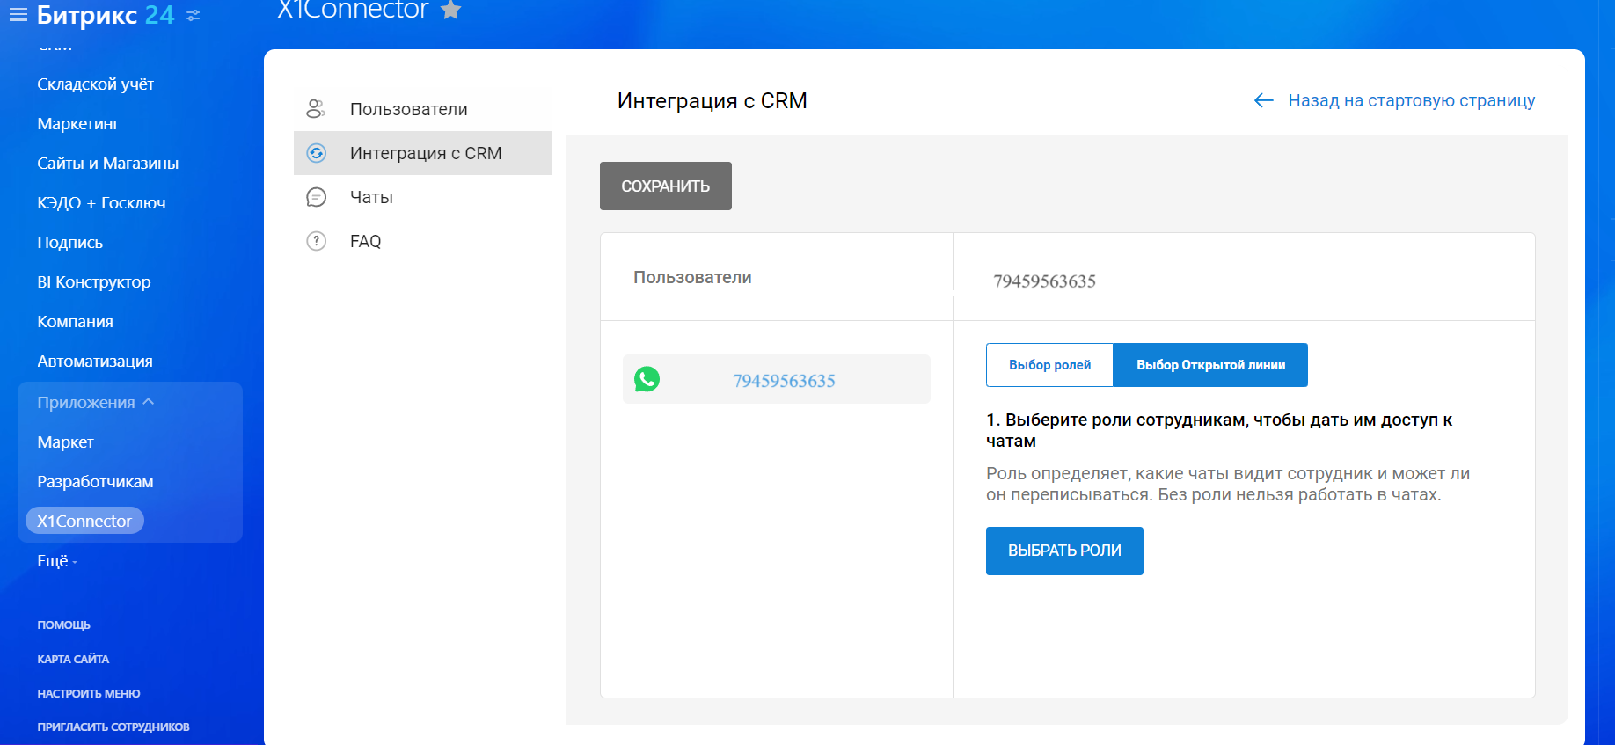Image resolution: width=1615 pixels, height=745 pixels.
Task: Click the Чаты speech bubble icon
Action: tap(316, 197)
